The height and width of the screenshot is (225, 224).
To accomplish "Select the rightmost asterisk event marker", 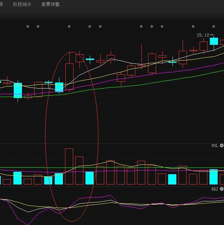I will pos(213,27).
